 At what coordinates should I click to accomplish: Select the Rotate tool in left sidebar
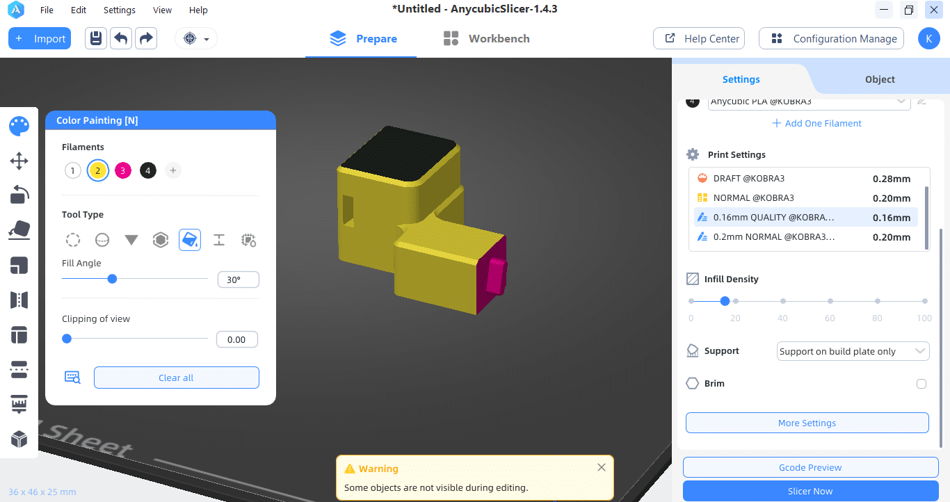click(19, 195)
